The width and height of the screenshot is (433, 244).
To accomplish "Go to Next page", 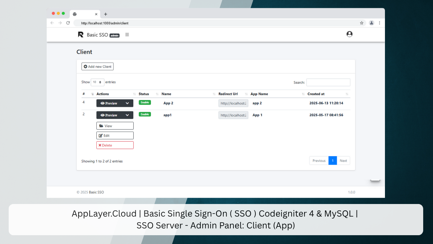I will tap(343, 161).
